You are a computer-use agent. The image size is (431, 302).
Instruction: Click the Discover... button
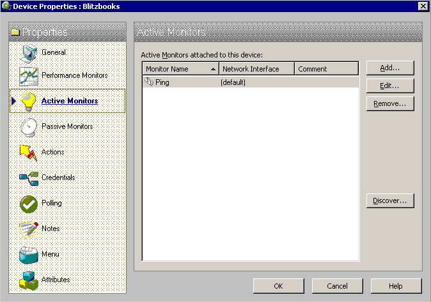(x=390, y=200)
